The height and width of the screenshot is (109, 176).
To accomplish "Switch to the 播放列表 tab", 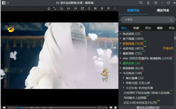I will pyautogui.click(x=163, y=11).
